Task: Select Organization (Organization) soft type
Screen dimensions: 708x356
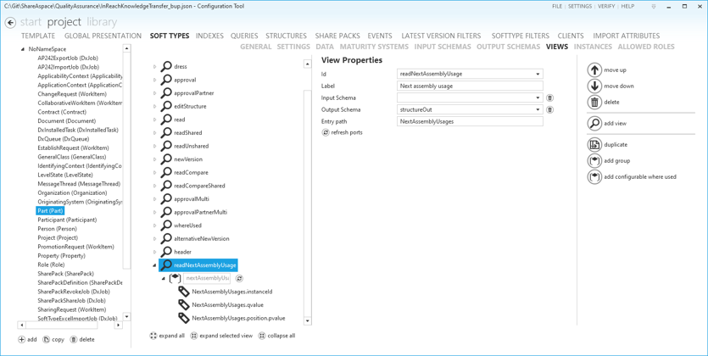Action: (x=72, y=192)
